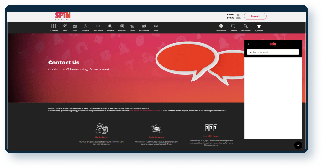Go back in the help panel

click(248, 44)
